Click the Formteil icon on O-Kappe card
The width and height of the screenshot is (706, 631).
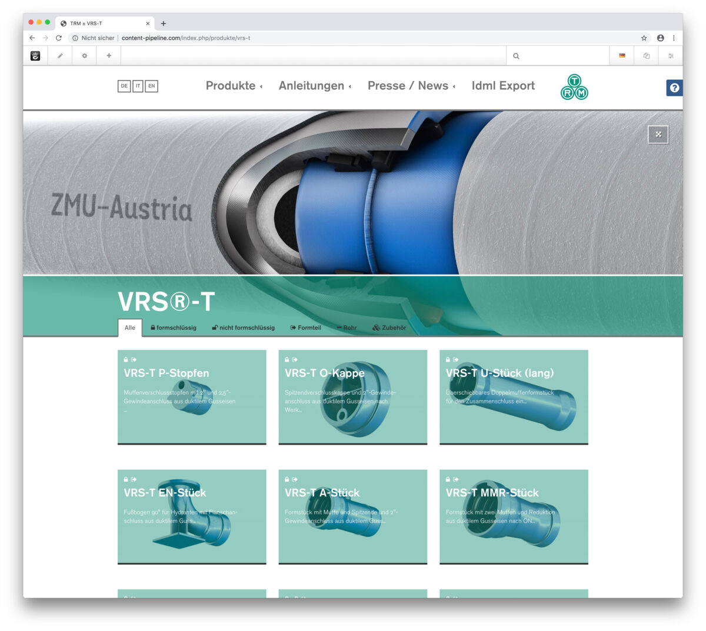click(x=295, y=359)
